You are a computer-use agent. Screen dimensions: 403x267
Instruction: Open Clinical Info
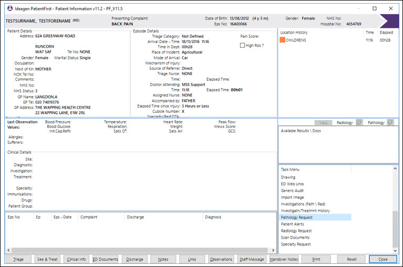(x=76, y=259)
